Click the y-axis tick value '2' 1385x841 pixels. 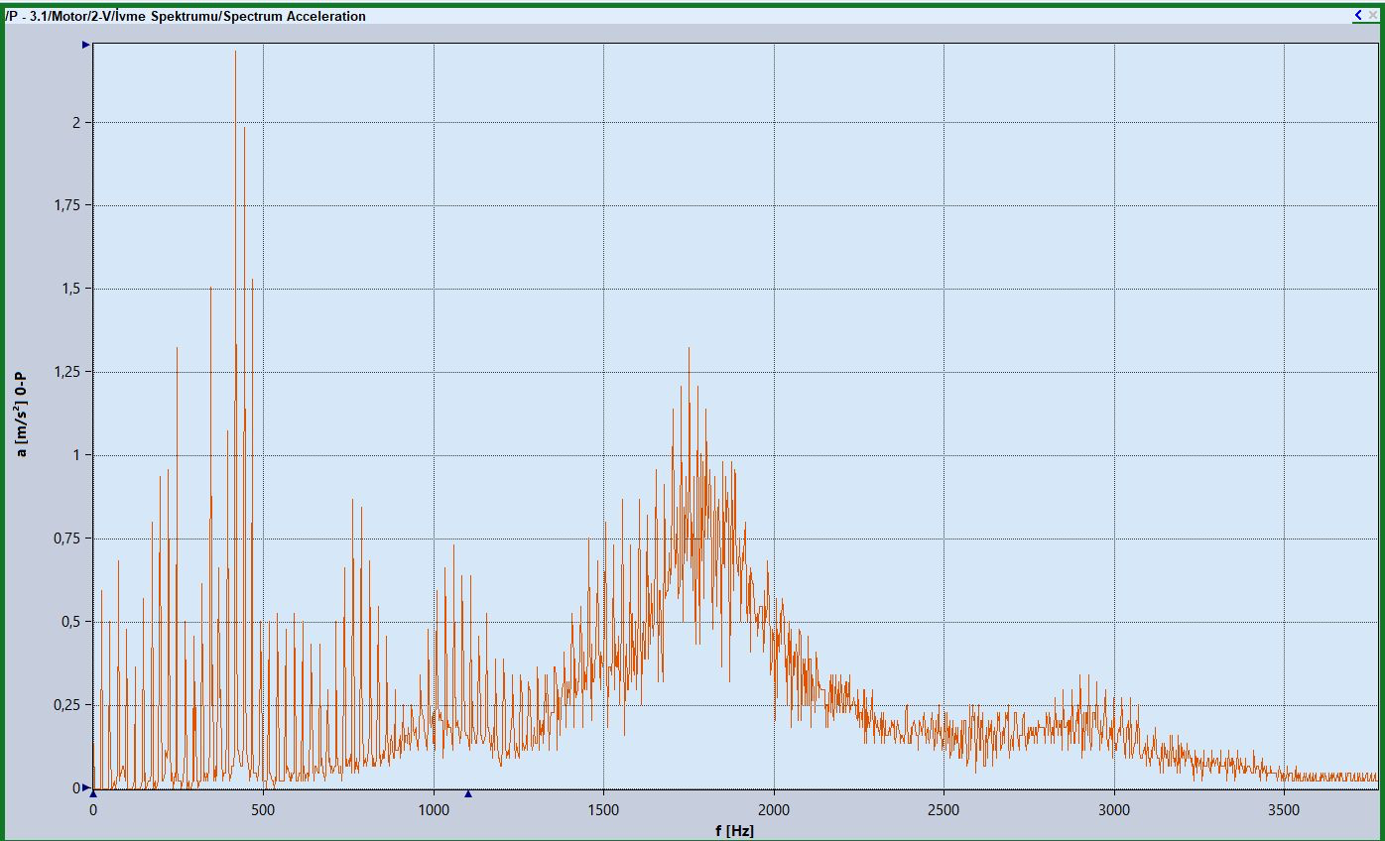tap(76, 122)
